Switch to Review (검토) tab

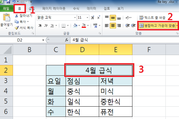pyautogui.click(x=107, y=8)
